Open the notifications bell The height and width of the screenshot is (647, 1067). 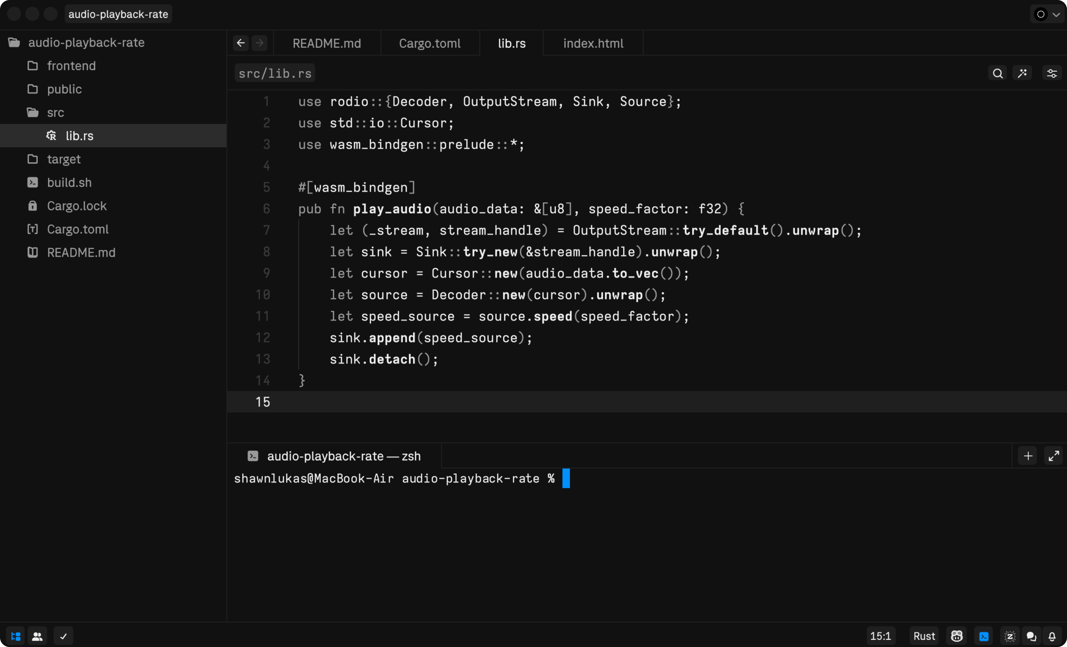[x=1052, y=636]
